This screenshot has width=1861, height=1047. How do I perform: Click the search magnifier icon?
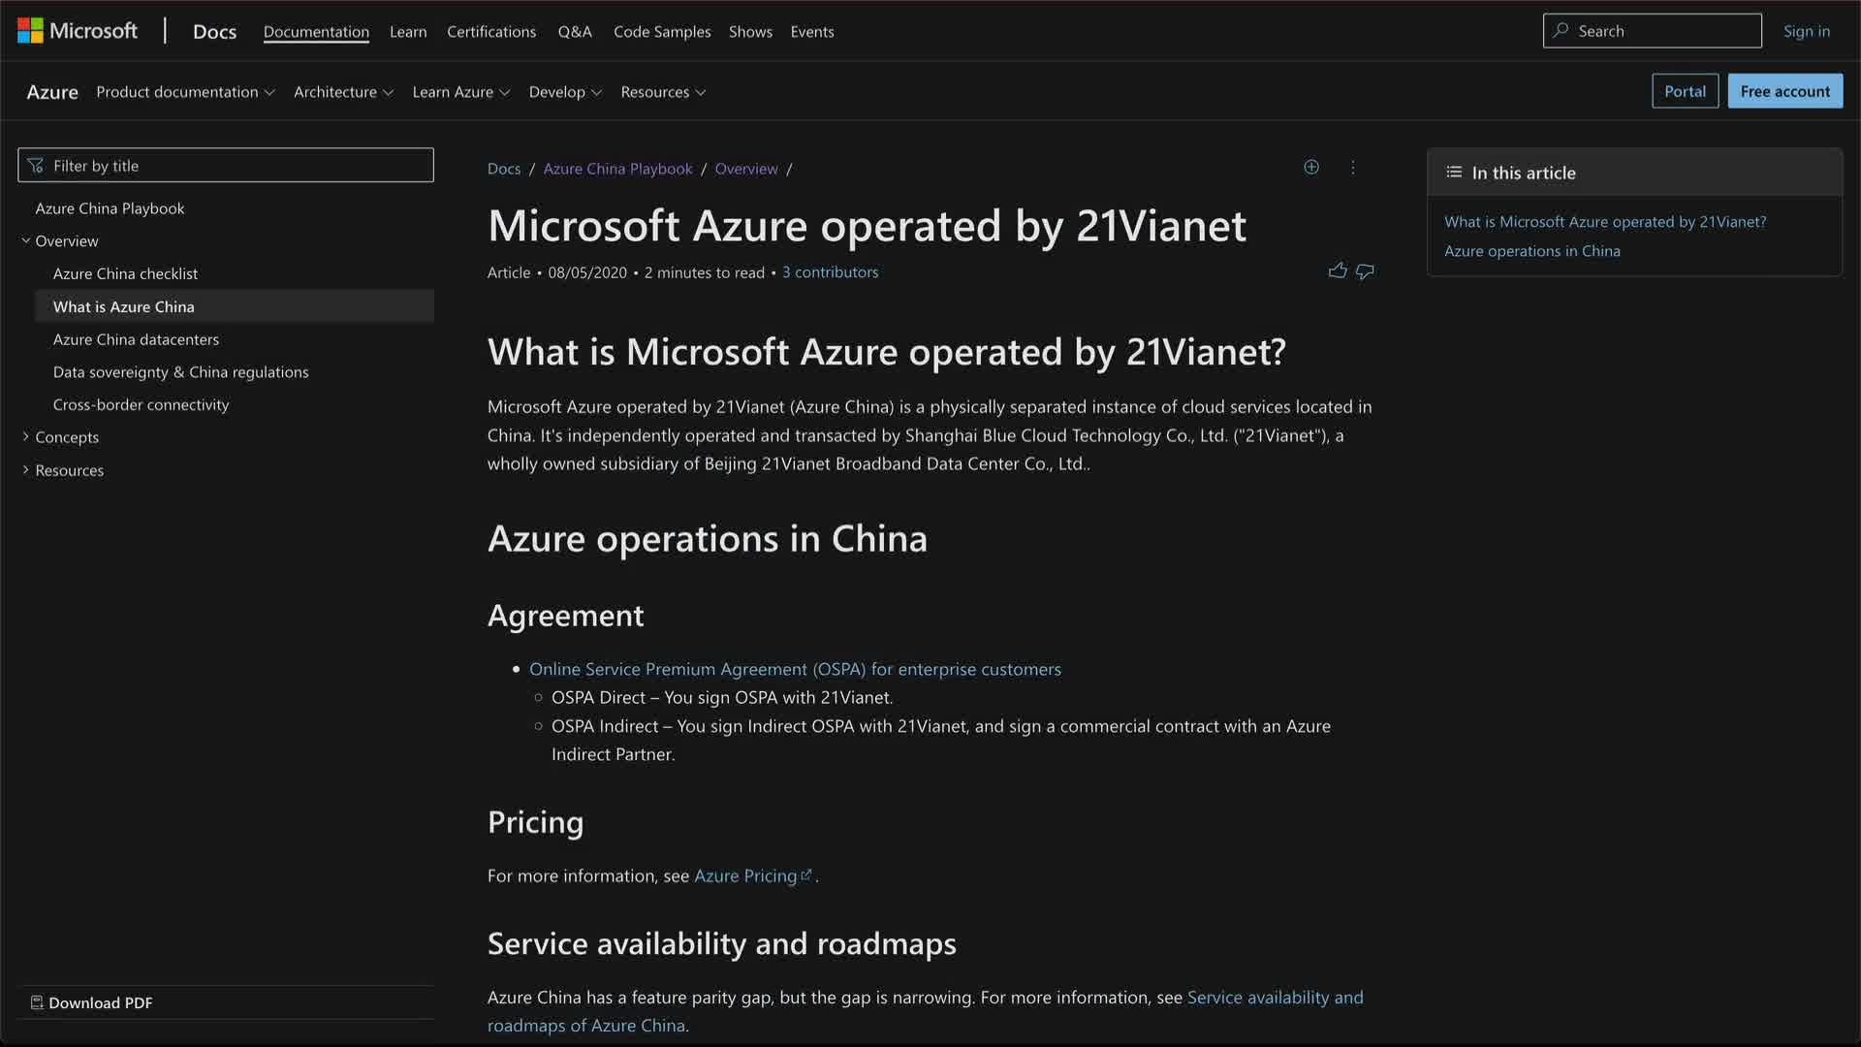click(1561, 31)
